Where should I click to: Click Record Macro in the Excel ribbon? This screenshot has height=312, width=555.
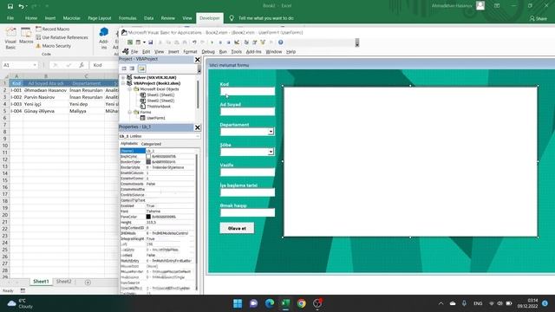pos(52,29)
